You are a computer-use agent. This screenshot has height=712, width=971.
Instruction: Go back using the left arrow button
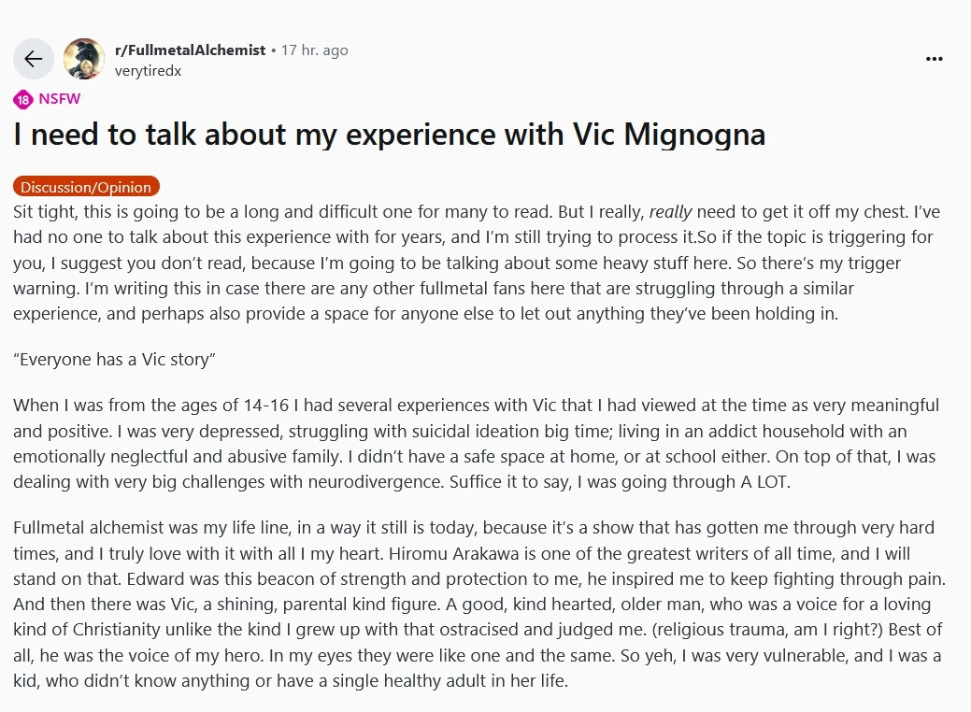tap(34, 59)
